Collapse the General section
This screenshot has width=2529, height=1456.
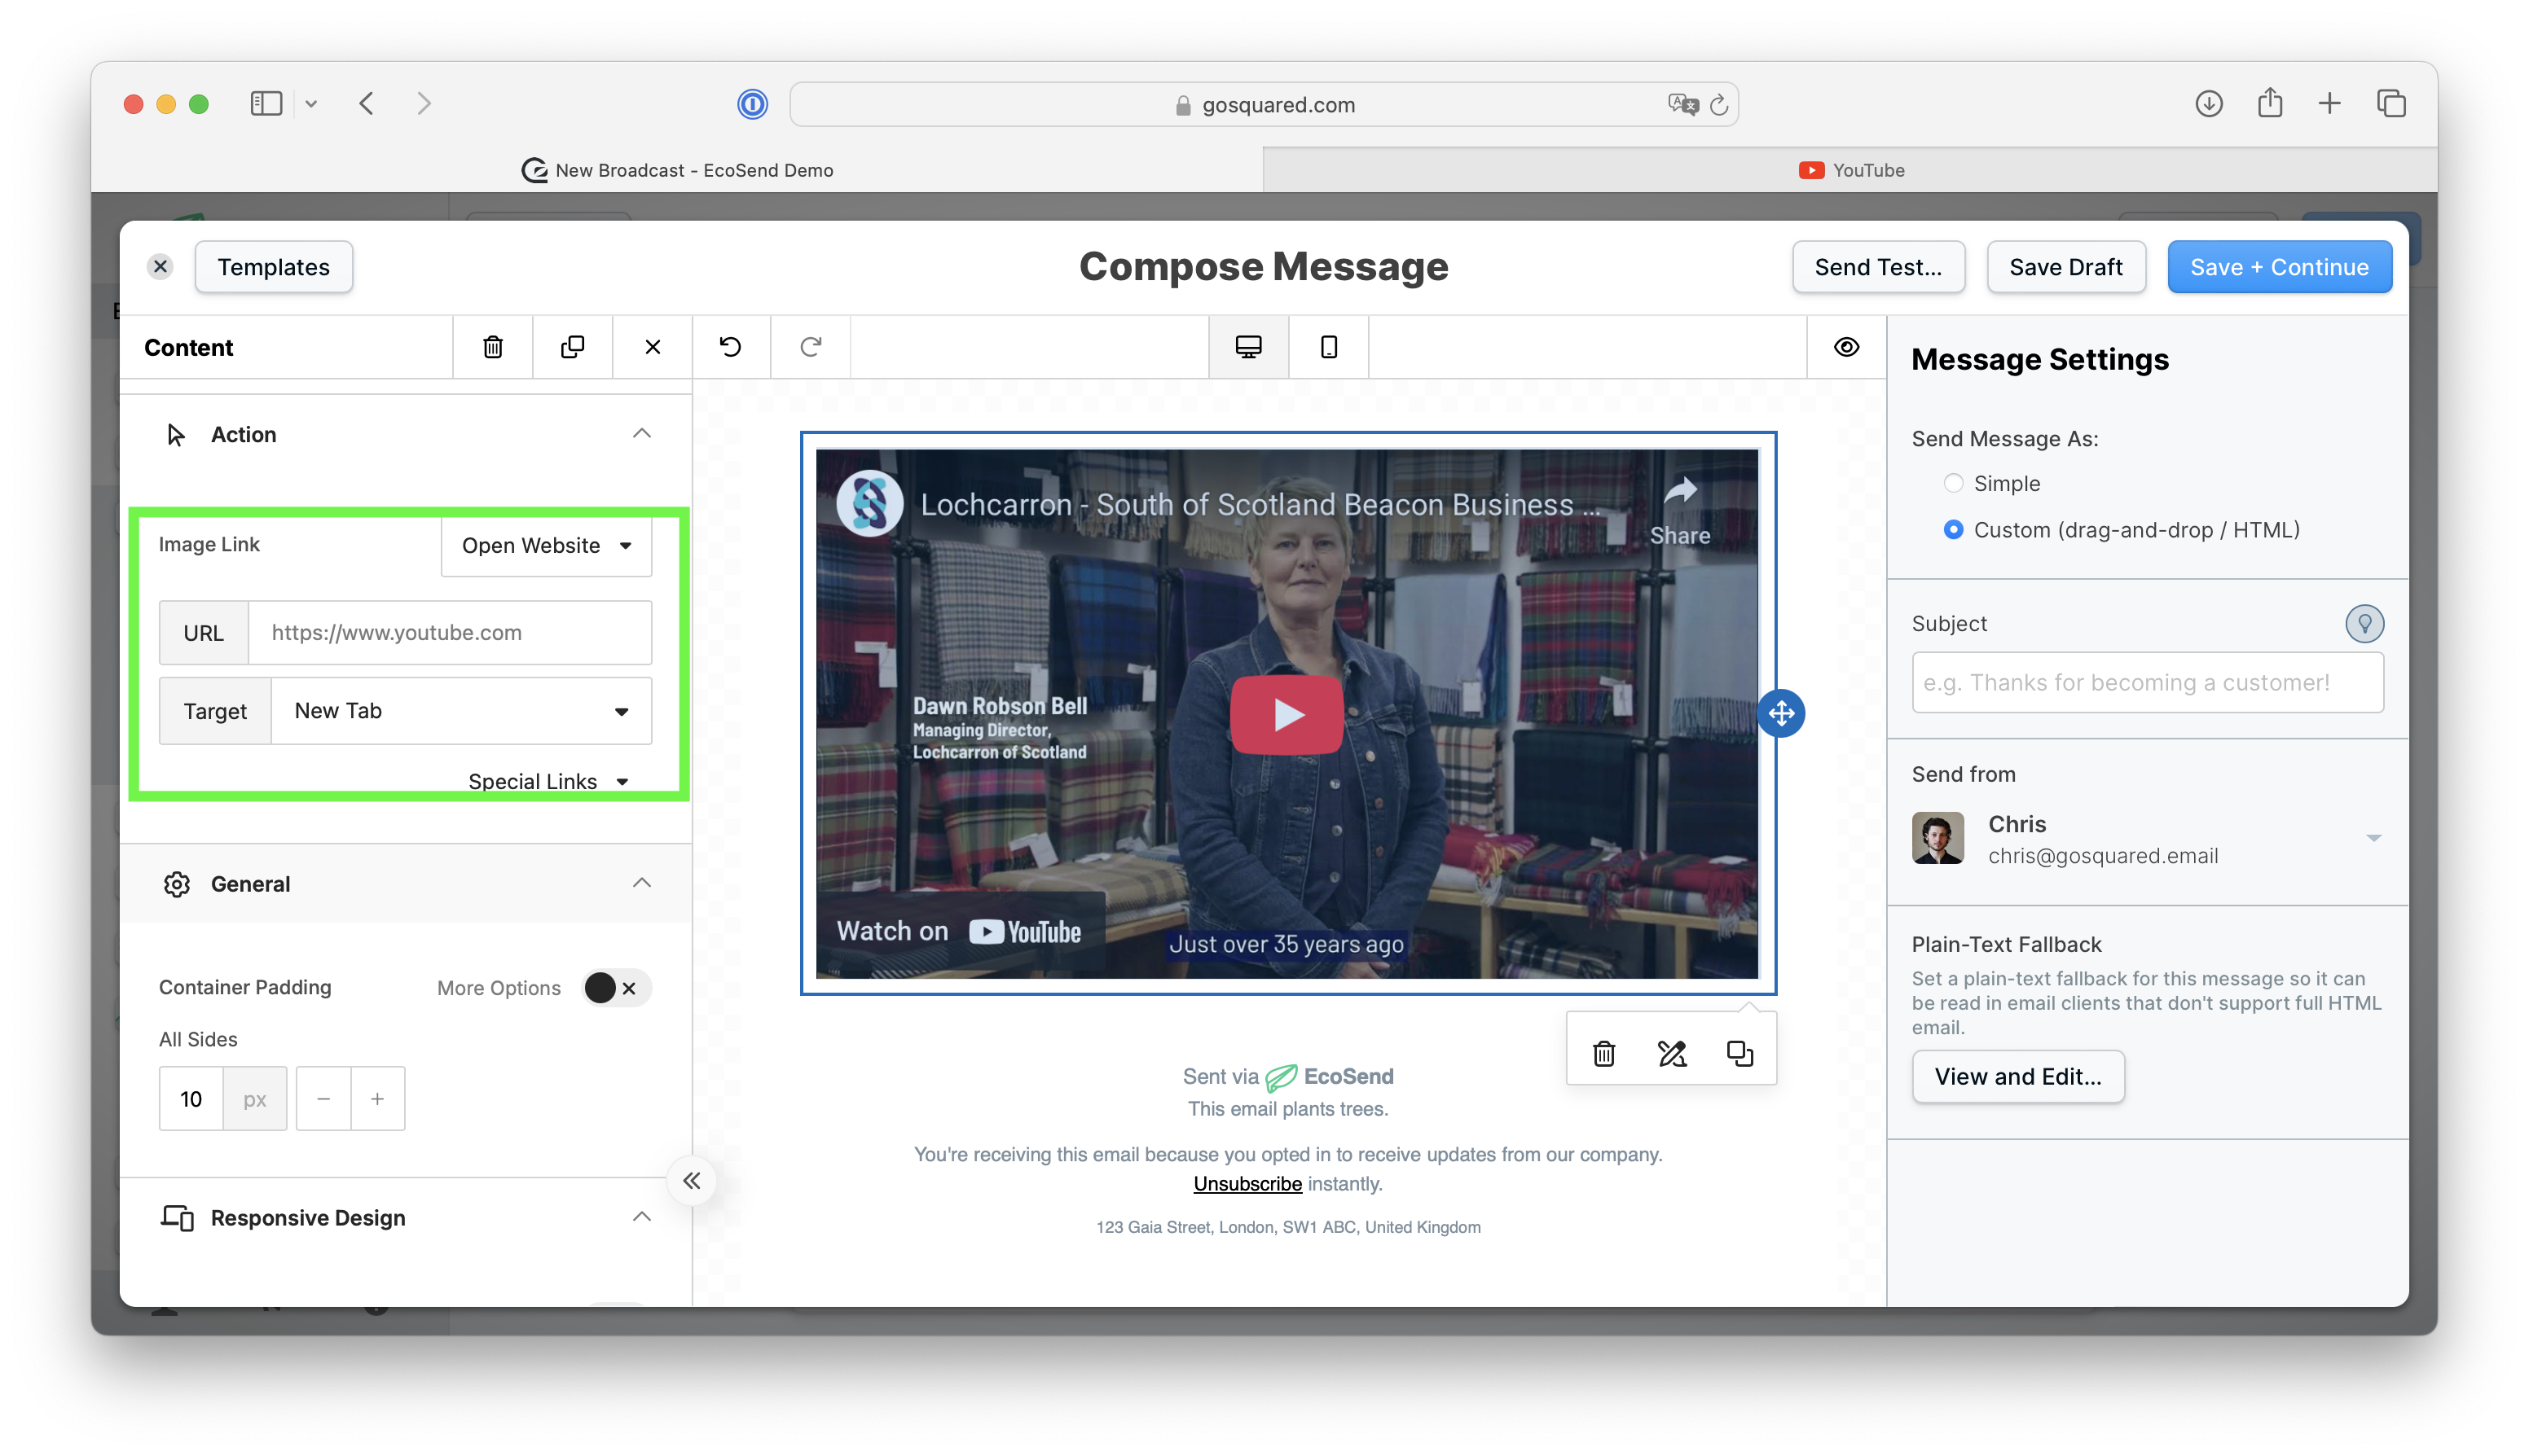(x=642, y=883)
